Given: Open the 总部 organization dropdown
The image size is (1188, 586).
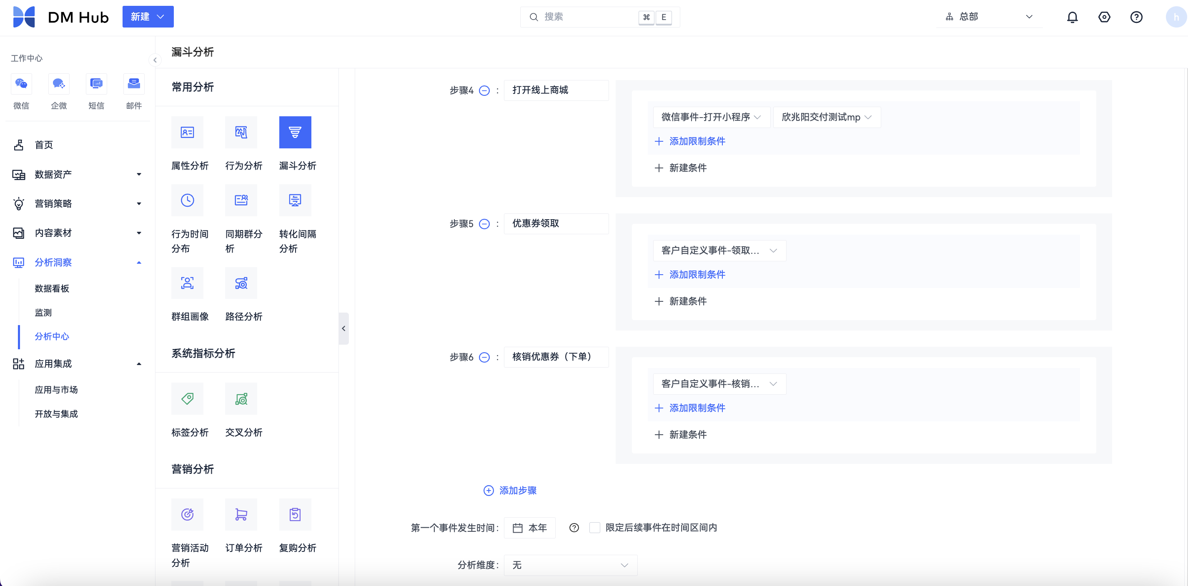Looking at the screenshot, I should point(989,17).
